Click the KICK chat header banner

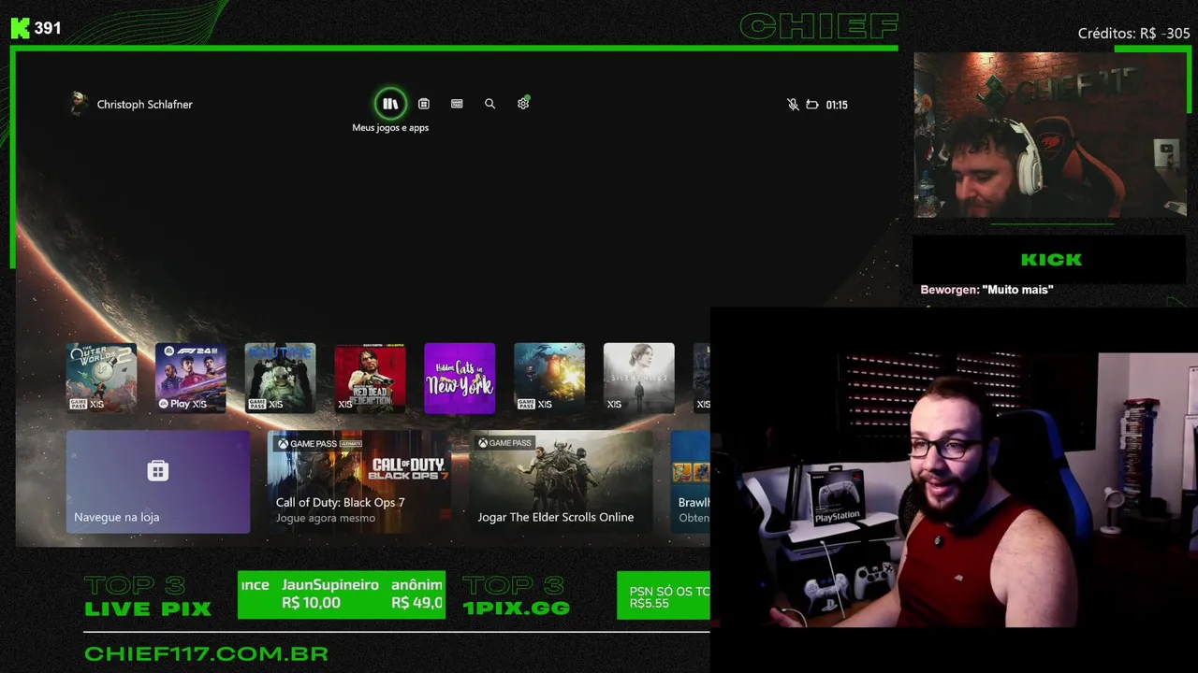(x=1049, y=259)
